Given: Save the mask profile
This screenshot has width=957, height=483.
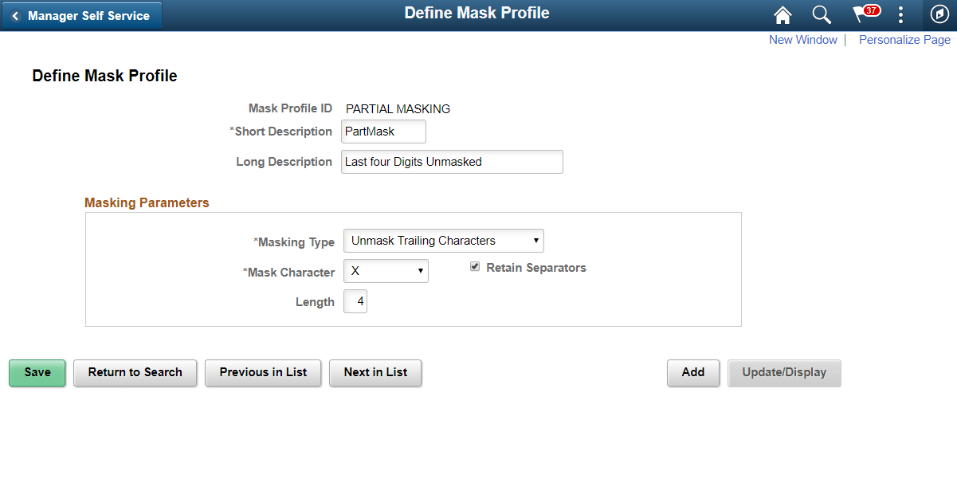Looking at the screenshot, I should [37, 372].
